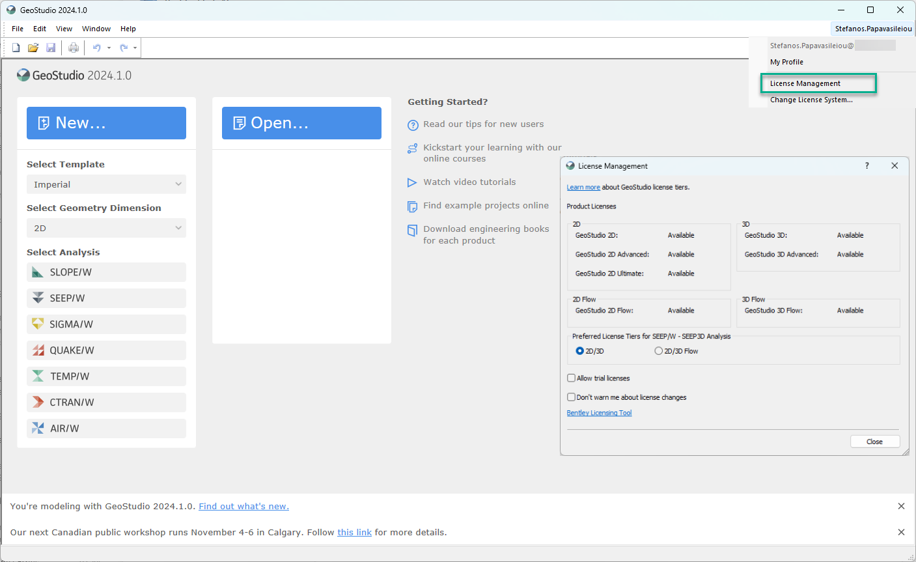
Task: Check Don't warn me about license changes
Action: 571,397
